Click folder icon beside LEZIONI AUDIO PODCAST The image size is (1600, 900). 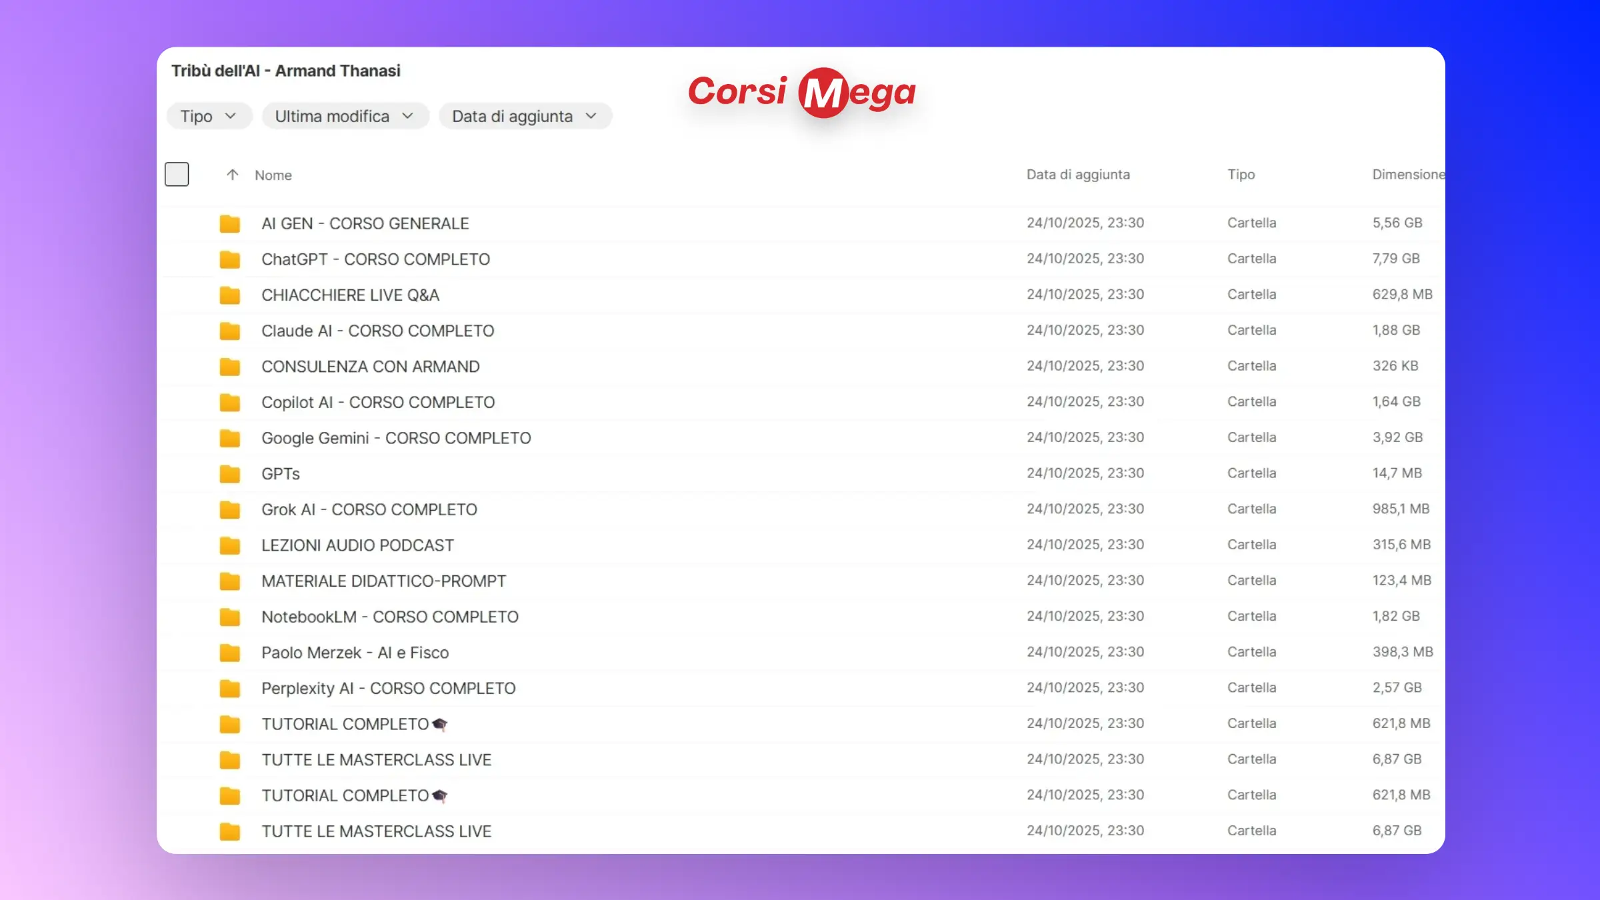[x=229, y=545]
